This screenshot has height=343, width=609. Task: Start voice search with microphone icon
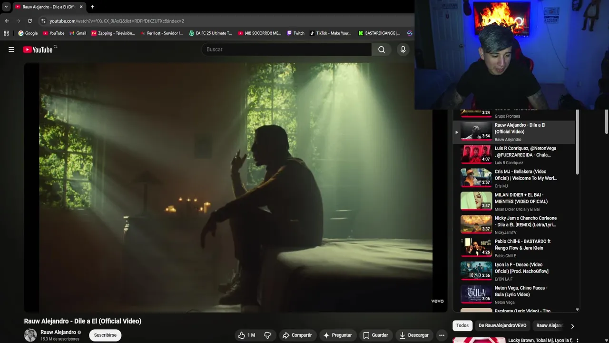(403, 50)
